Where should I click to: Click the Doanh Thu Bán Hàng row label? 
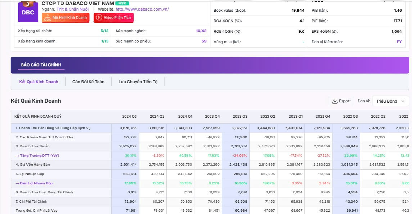click(53, 128)
